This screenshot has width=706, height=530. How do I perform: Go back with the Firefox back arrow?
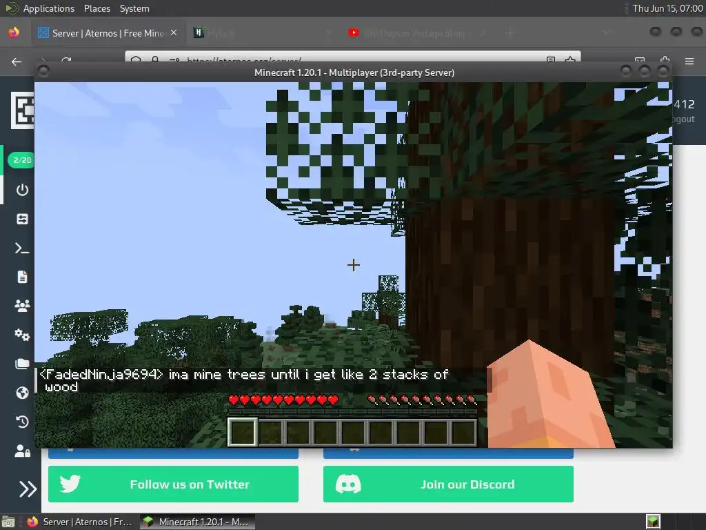[x=17, y=61]
